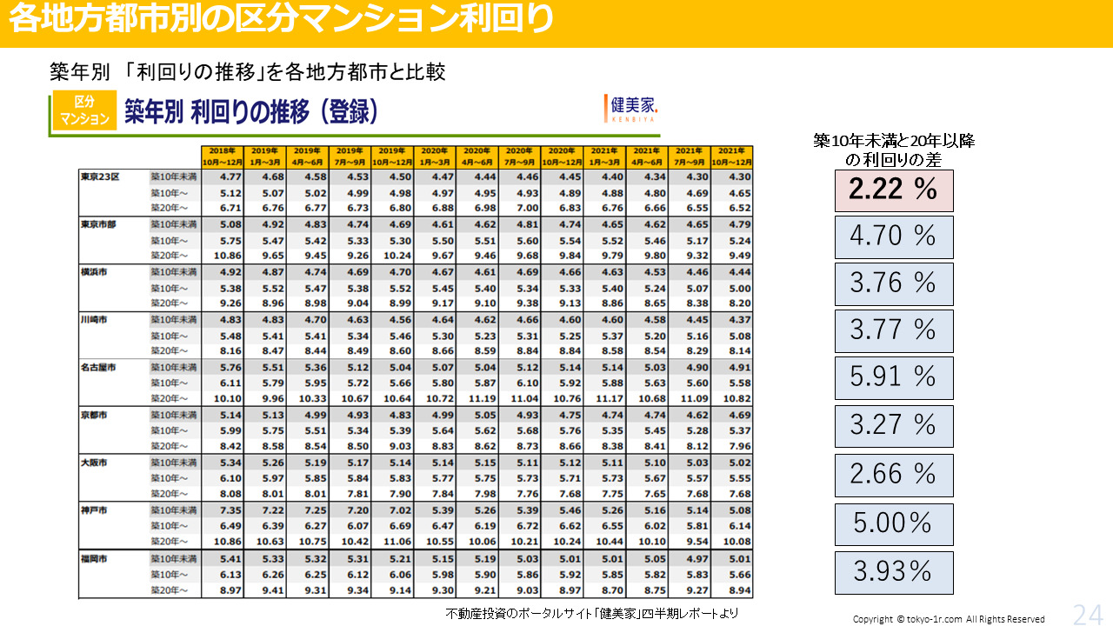Select the heading 築年別 利回りの推移（登録）
The height and width of the screenshot is (626, 1113).
click(251, 112)
